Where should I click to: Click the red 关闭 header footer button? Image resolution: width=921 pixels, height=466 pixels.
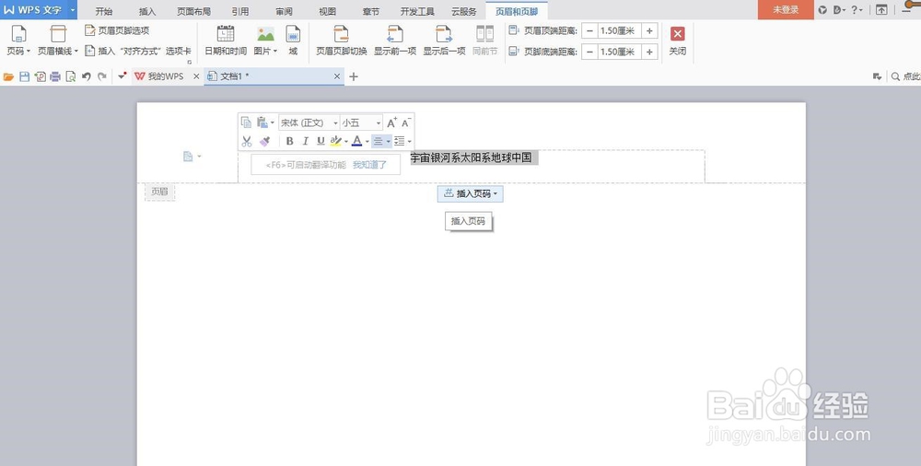click(x=677, y=41)
